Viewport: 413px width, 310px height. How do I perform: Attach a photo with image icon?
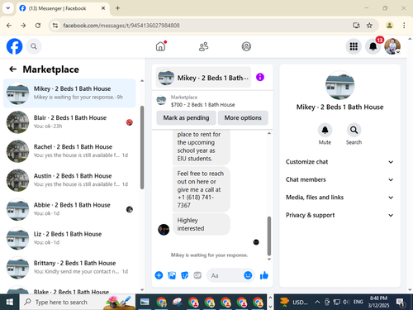[x=172, y=275]
